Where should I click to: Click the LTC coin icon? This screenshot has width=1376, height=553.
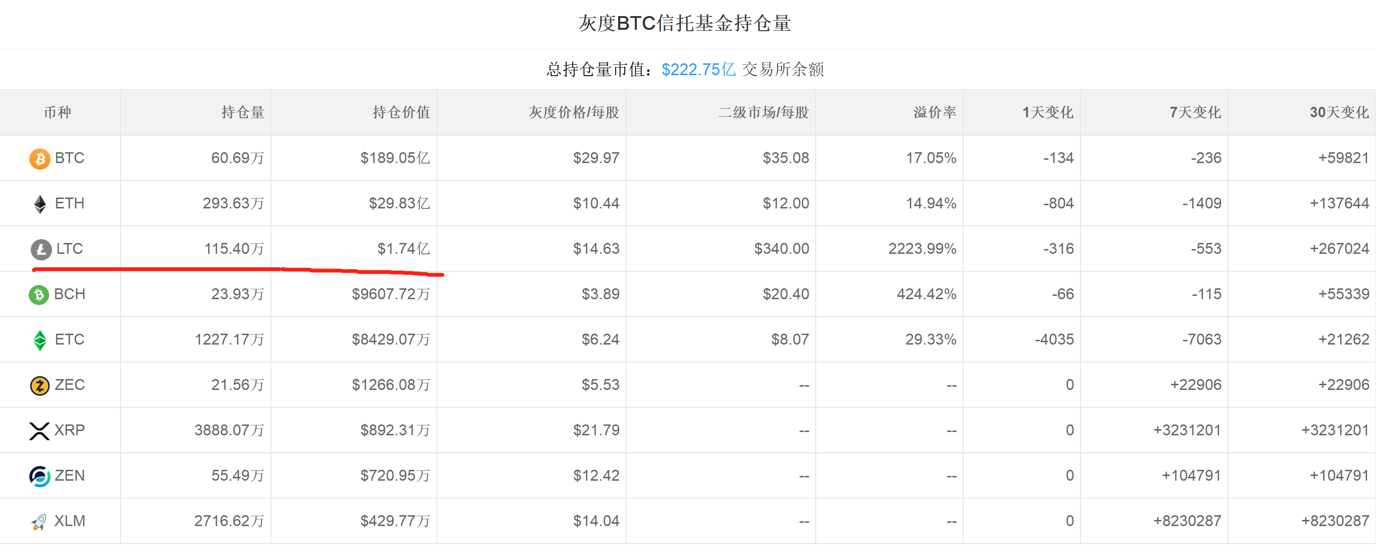point(41,249)
